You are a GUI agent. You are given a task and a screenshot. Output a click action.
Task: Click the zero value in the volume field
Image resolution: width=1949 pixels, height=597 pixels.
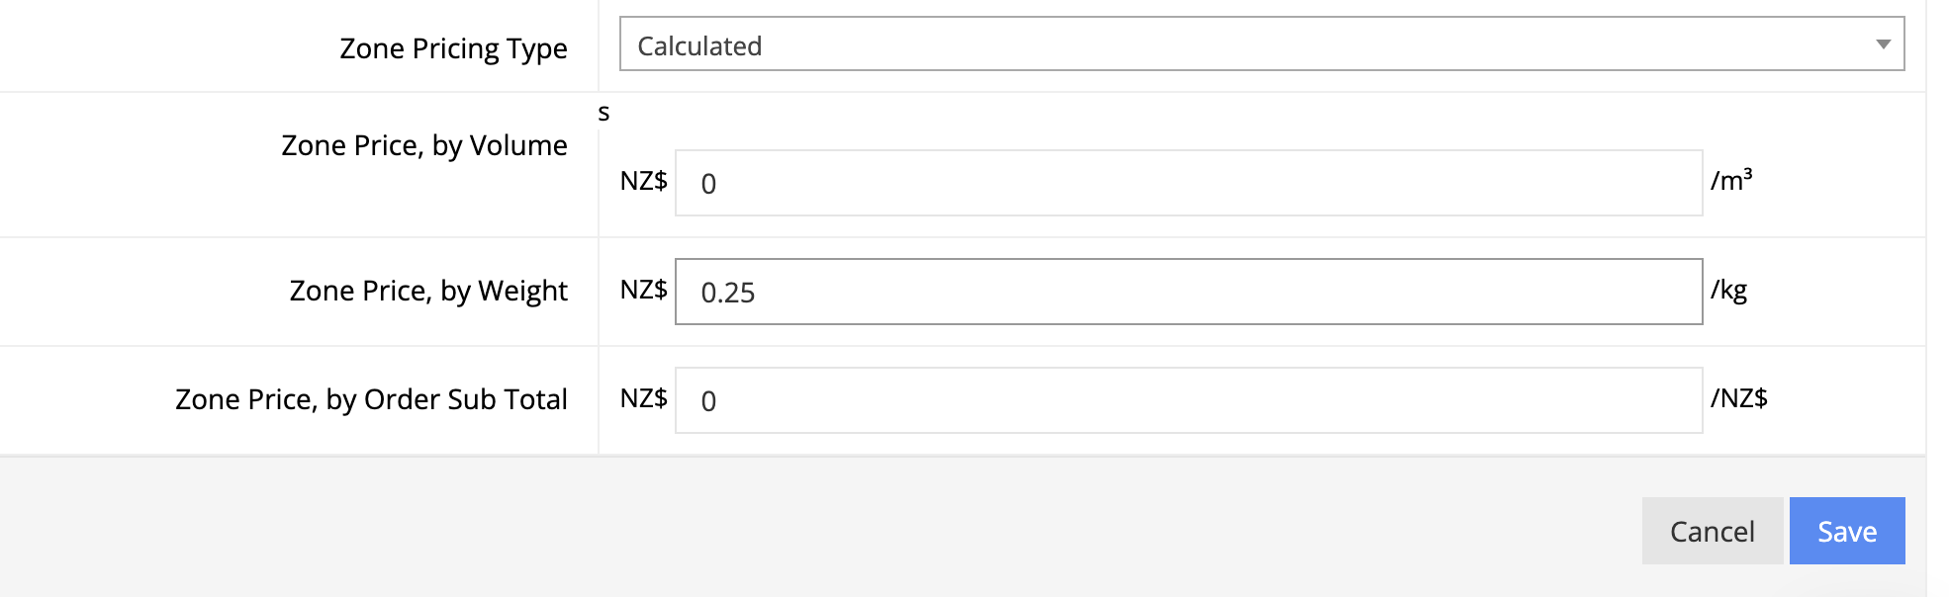click(x=705, y=184)
